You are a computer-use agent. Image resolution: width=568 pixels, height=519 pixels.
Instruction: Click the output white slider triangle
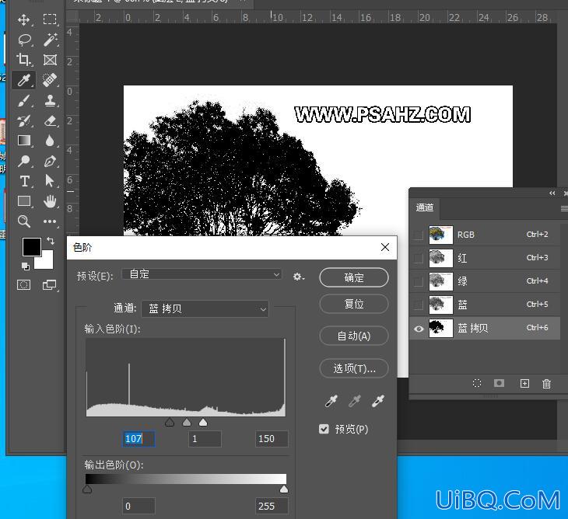284,489
